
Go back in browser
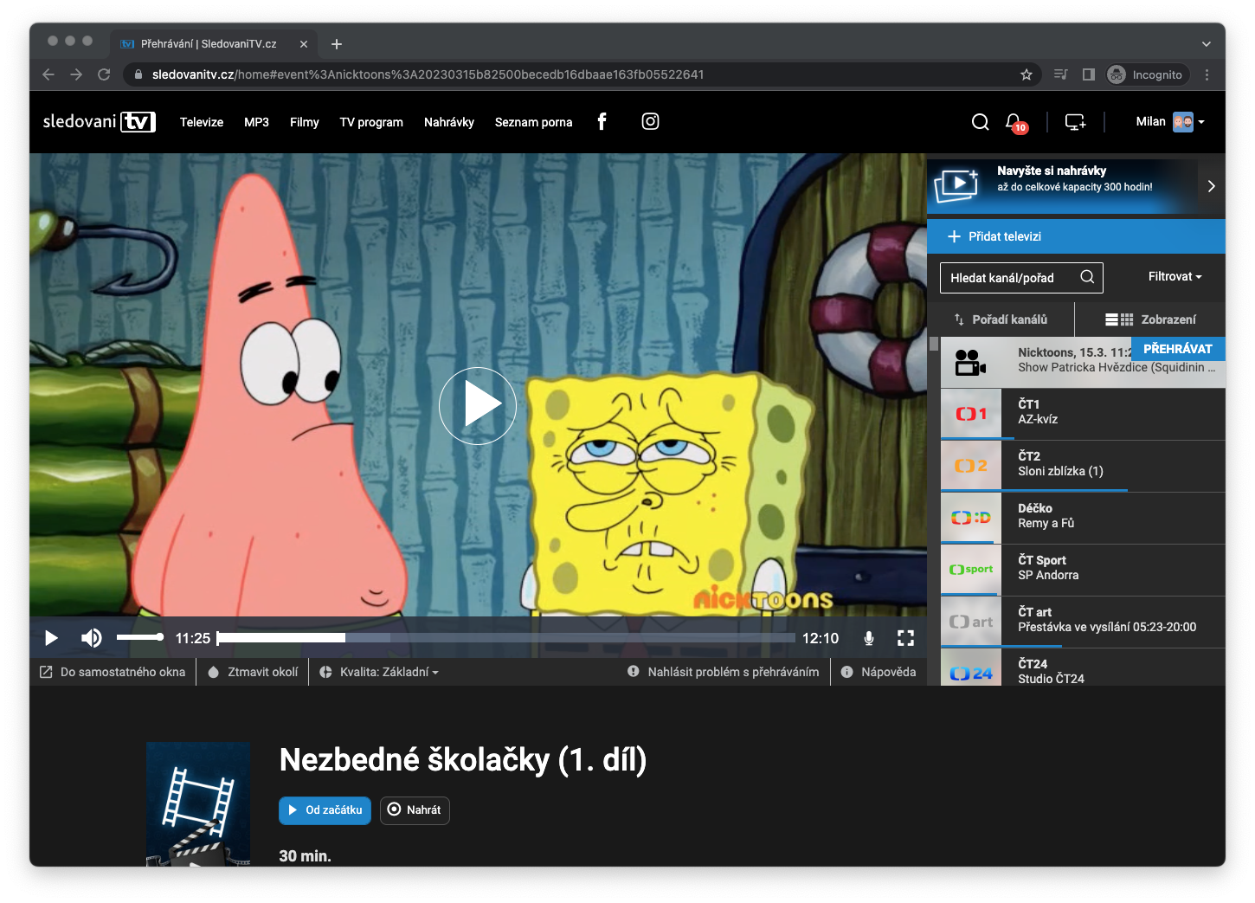point(48,74)
